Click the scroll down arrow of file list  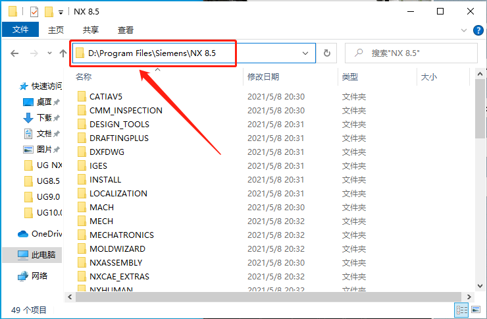coord(480,286)
